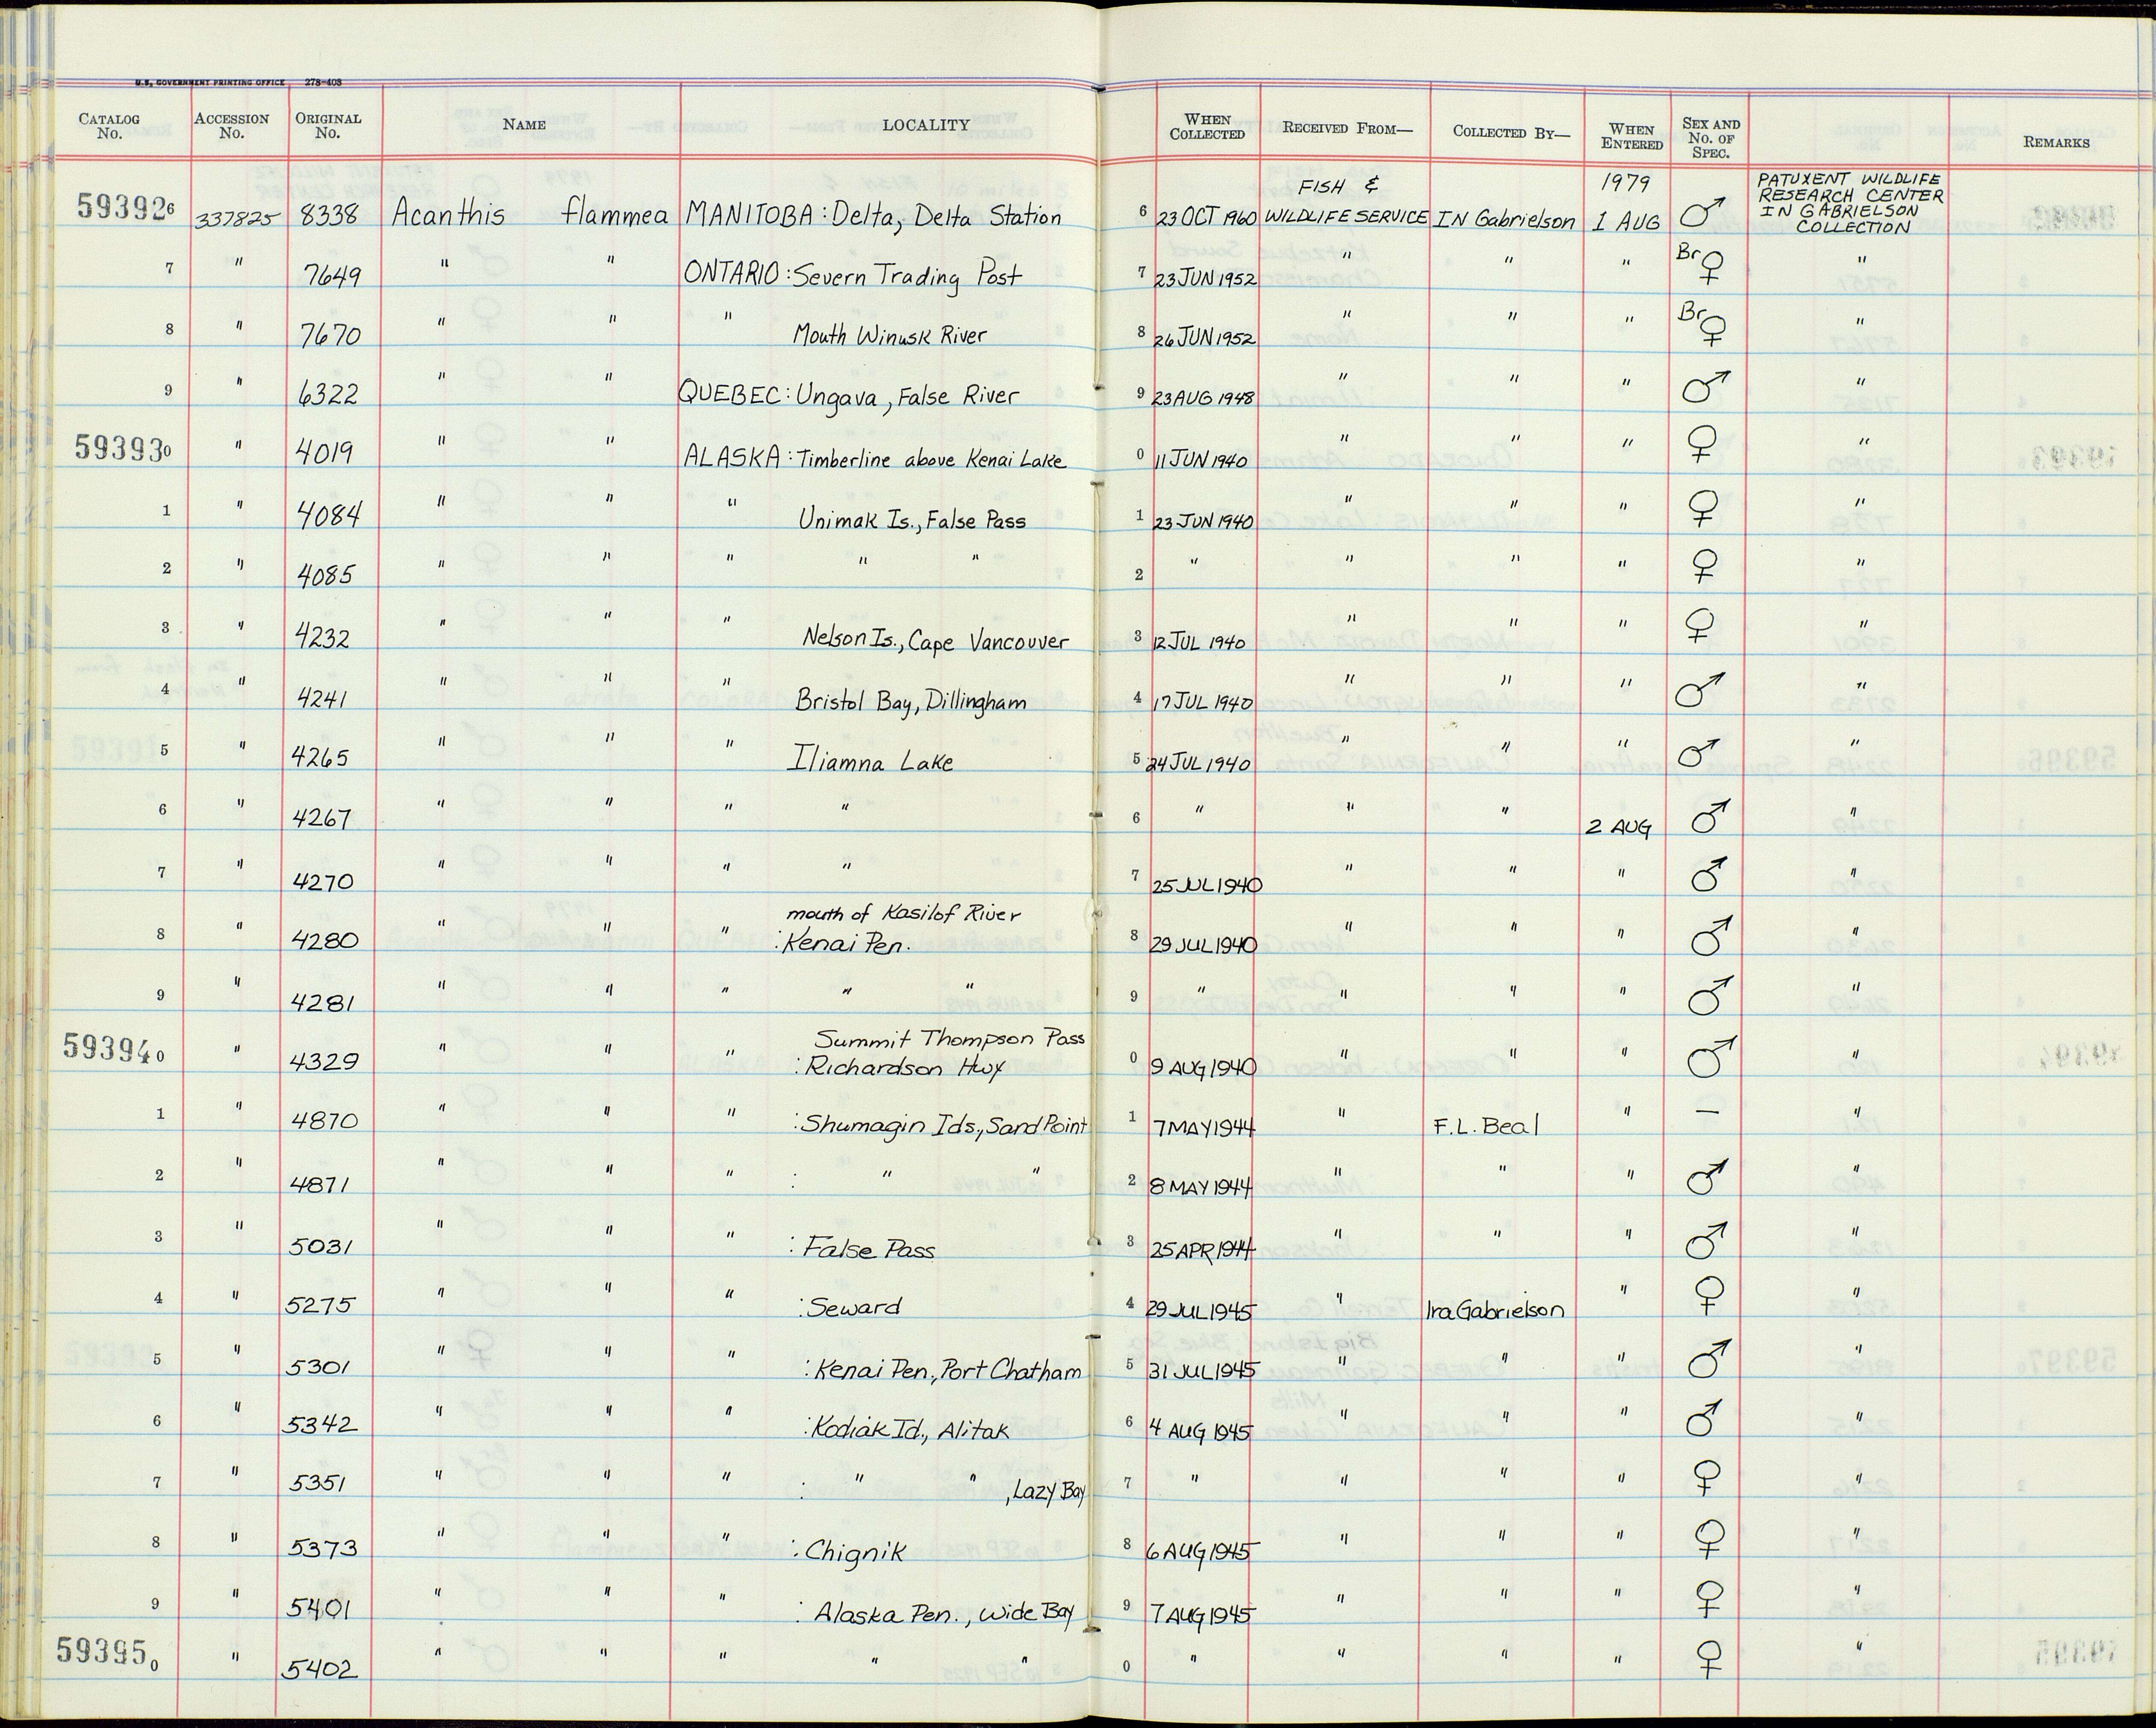The image size is (2156, 1728).
Task: Click locality Bristol Bay, Dillingham
Action: tap(911, 702)
